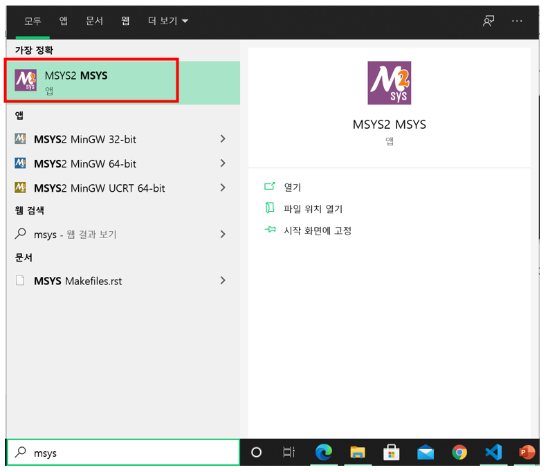Switch to the 웹 (Web) tab
548x472 pixels.
125,21
